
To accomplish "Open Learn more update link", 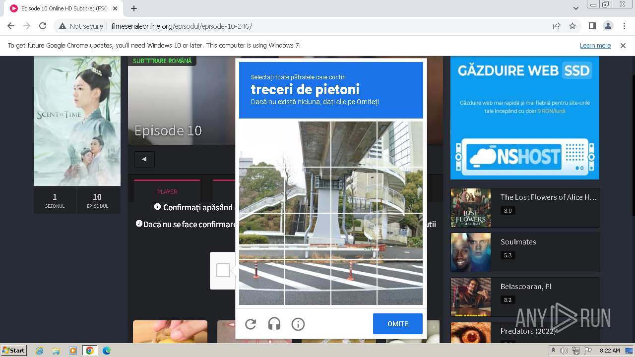I will click(x=595, y=45).
